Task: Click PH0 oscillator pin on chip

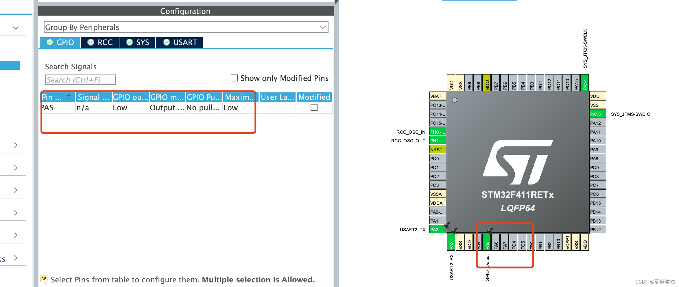Action: [438, 132]
